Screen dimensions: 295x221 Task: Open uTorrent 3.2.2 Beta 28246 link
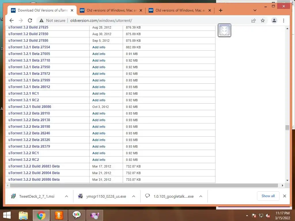coord(29,133)
